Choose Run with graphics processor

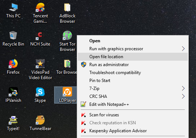coord(133,49)
